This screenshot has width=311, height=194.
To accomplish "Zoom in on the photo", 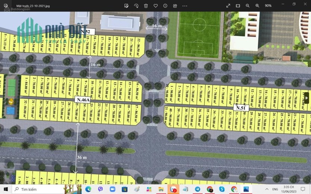I will coord(257,6).
